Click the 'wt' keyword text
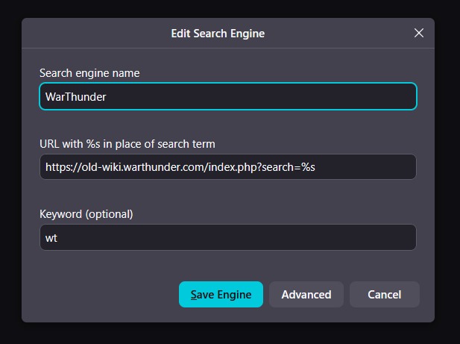Viewport: 460px width, 344px height. coord(51,237)
